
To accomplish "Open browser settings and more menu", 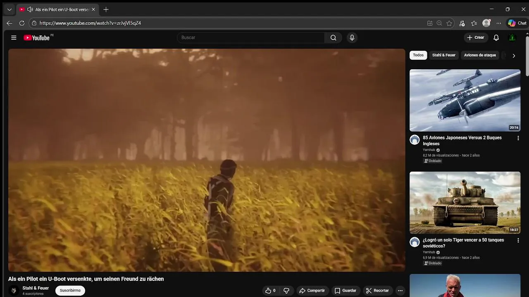I will pos(499,23).
